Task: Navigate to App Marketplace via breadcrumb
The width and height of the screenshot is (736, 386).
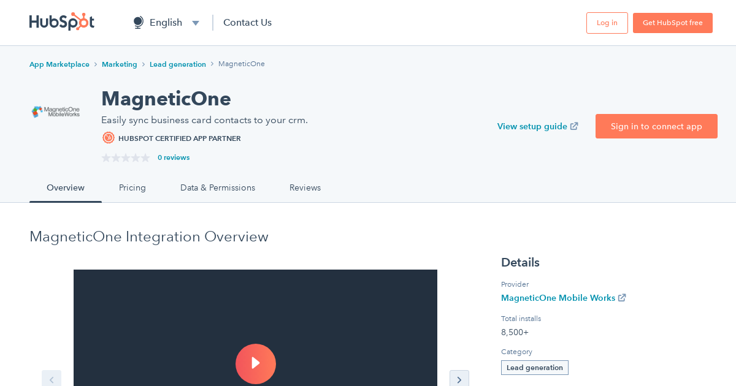Action: 59,64
